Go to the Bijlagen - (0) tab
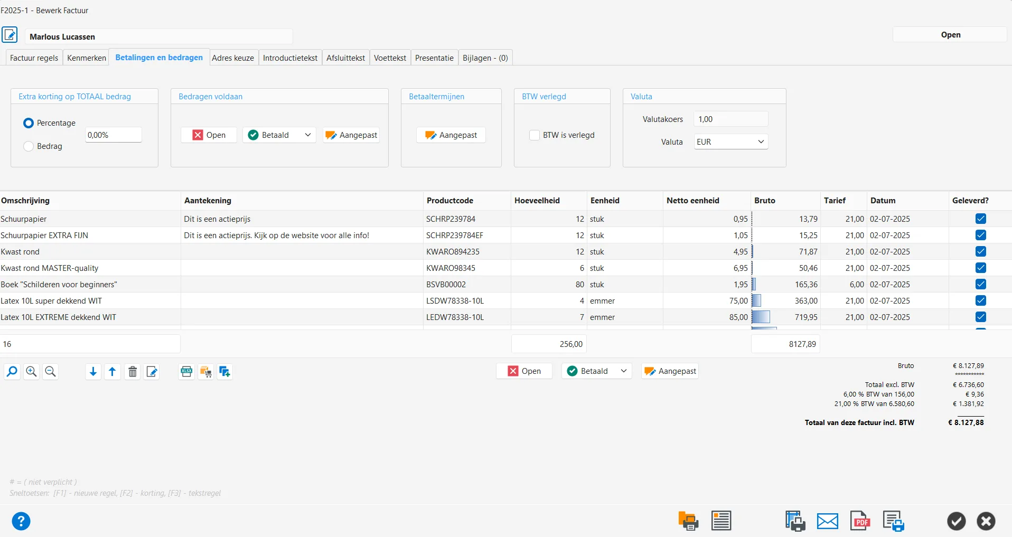Image resolution: width=1012 pixels, height=537 pixels. point(485,58)
